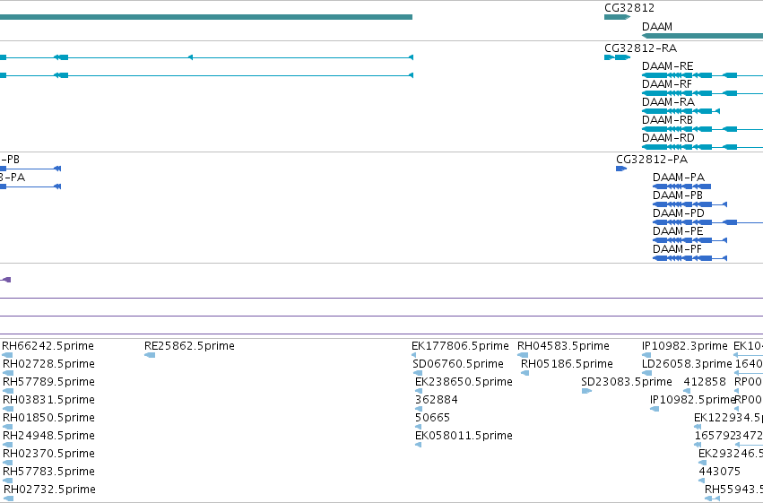Select the 443075 feature label

[x=720, y=472]
